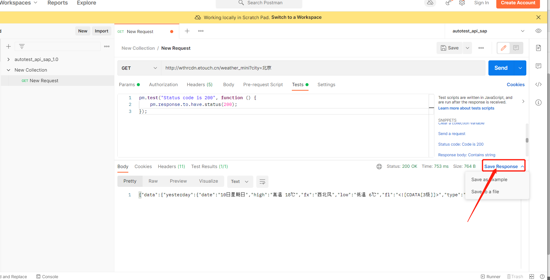
Task: Open the satellite capture requests icon
Action: (x=448, y=3)
